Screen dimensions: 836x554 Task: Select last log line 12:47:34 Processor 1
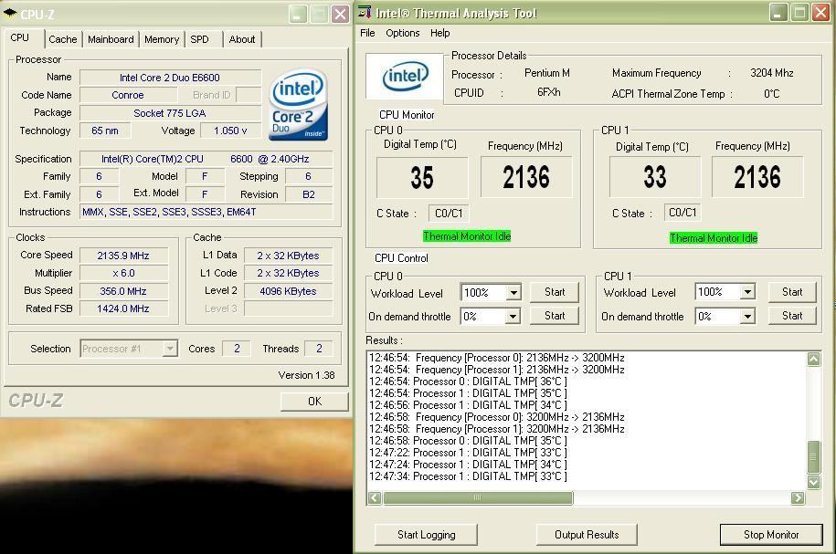click(x=468, y=476)
